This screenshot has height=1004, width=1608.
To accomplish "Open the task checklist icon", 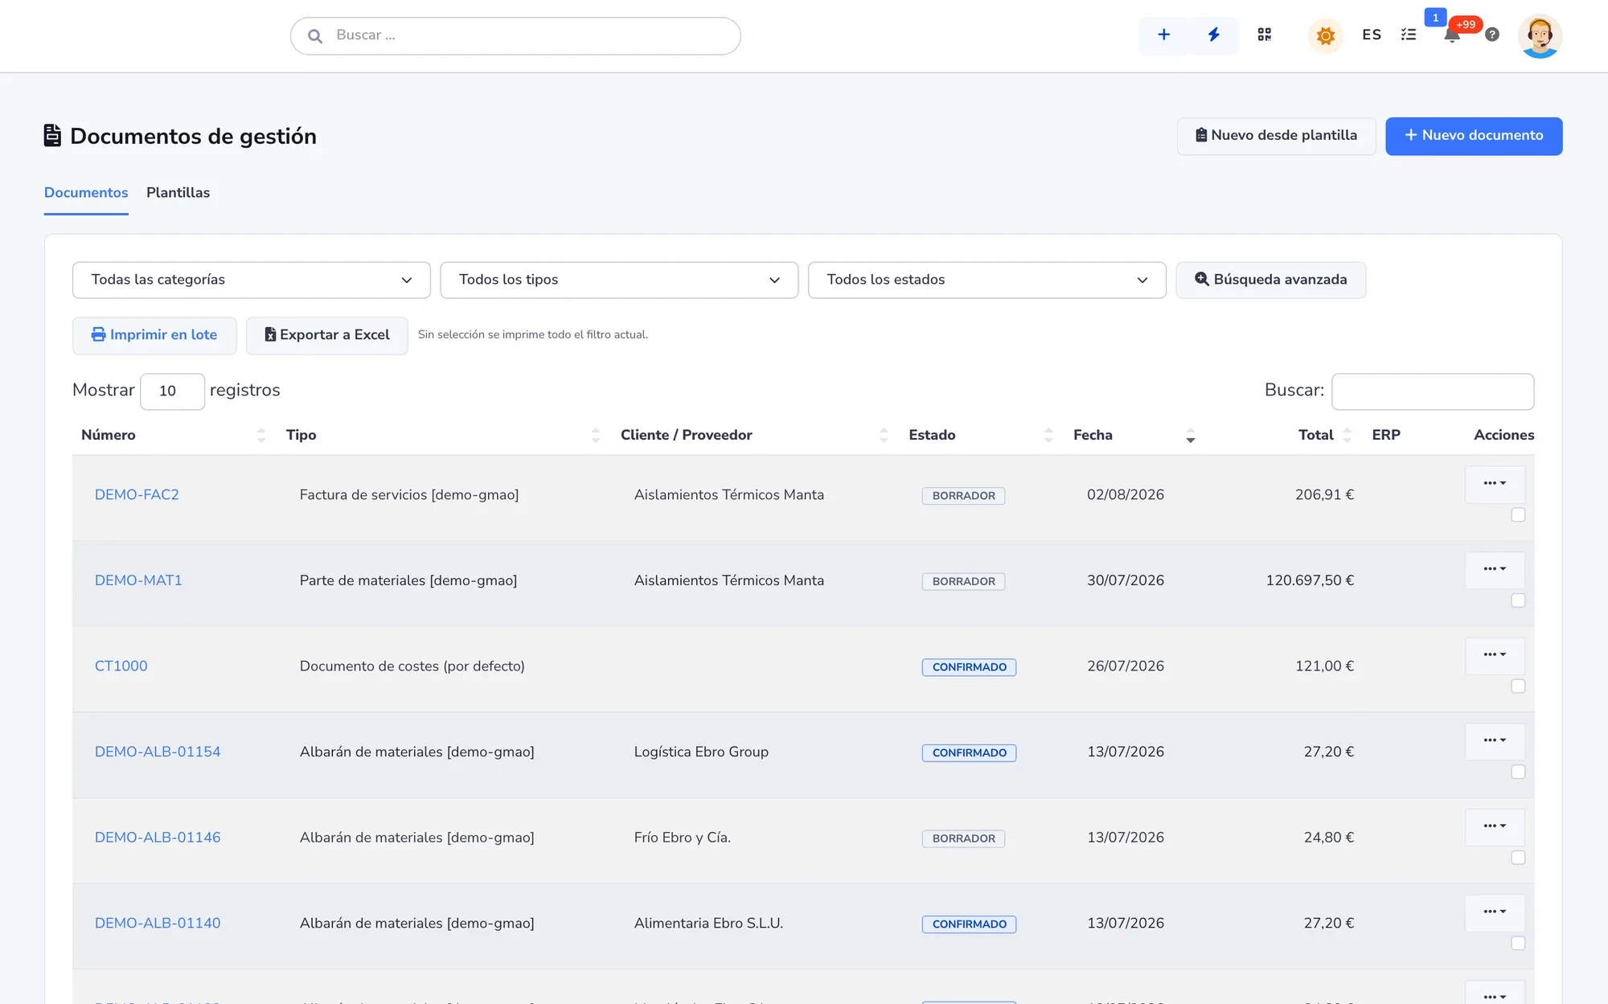I will [1409, 35].
